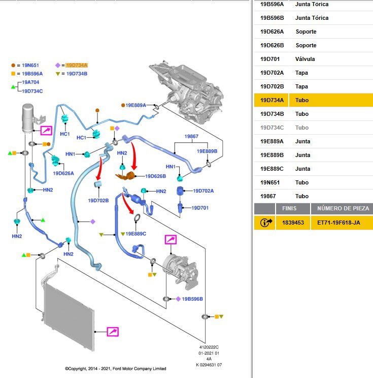Select the 19867 Tubo row in parts list
Image resolution: width=373 pixels, height=378 pixels.
[313, 196]
